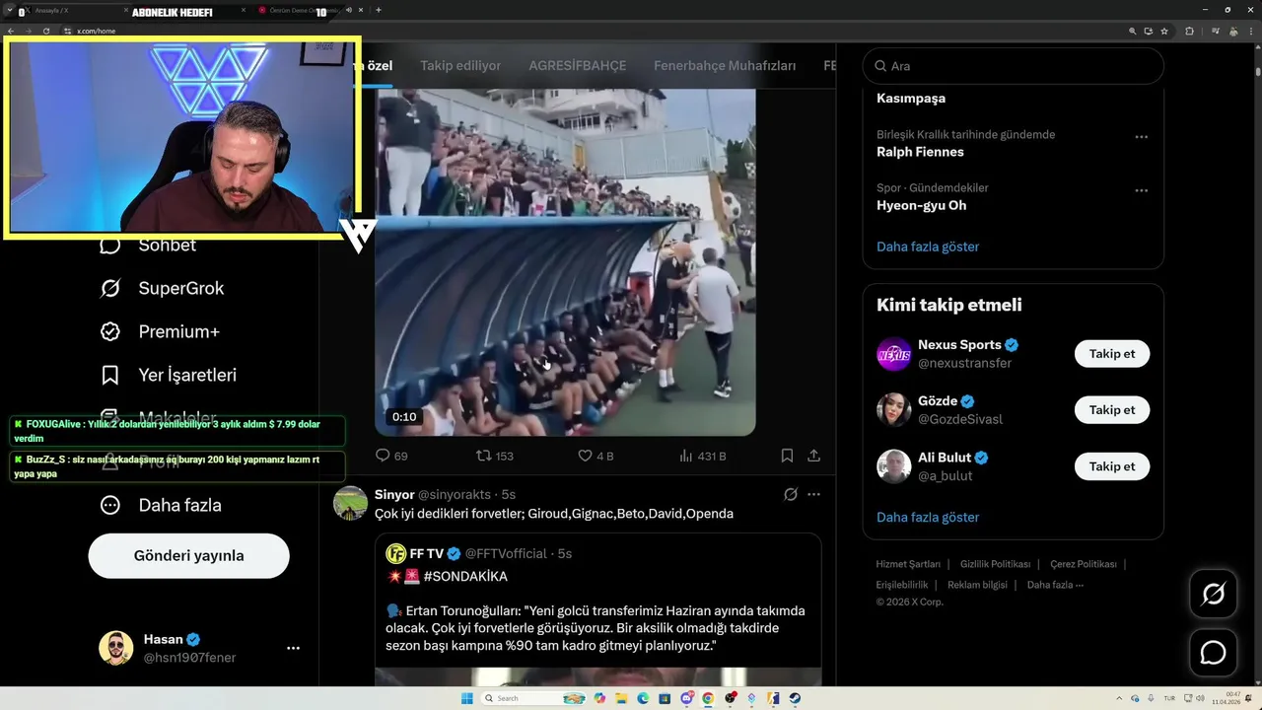
Task: Switch to Takip ediliyor tab
Action: [460, 66]
